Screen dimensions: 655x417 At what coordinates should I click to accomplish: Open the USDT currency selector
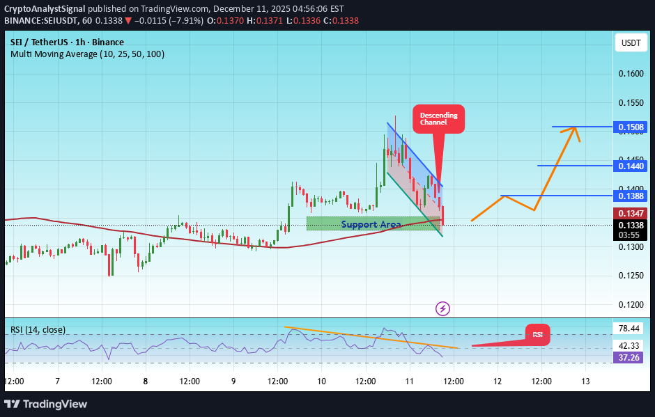tap(630, 42)
